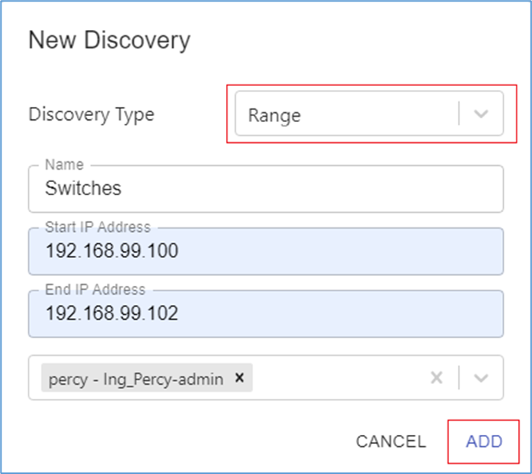Viewport: 532px width, 474px height.
Task: Place cursor on the Switches text
Action: pos(83,188)
